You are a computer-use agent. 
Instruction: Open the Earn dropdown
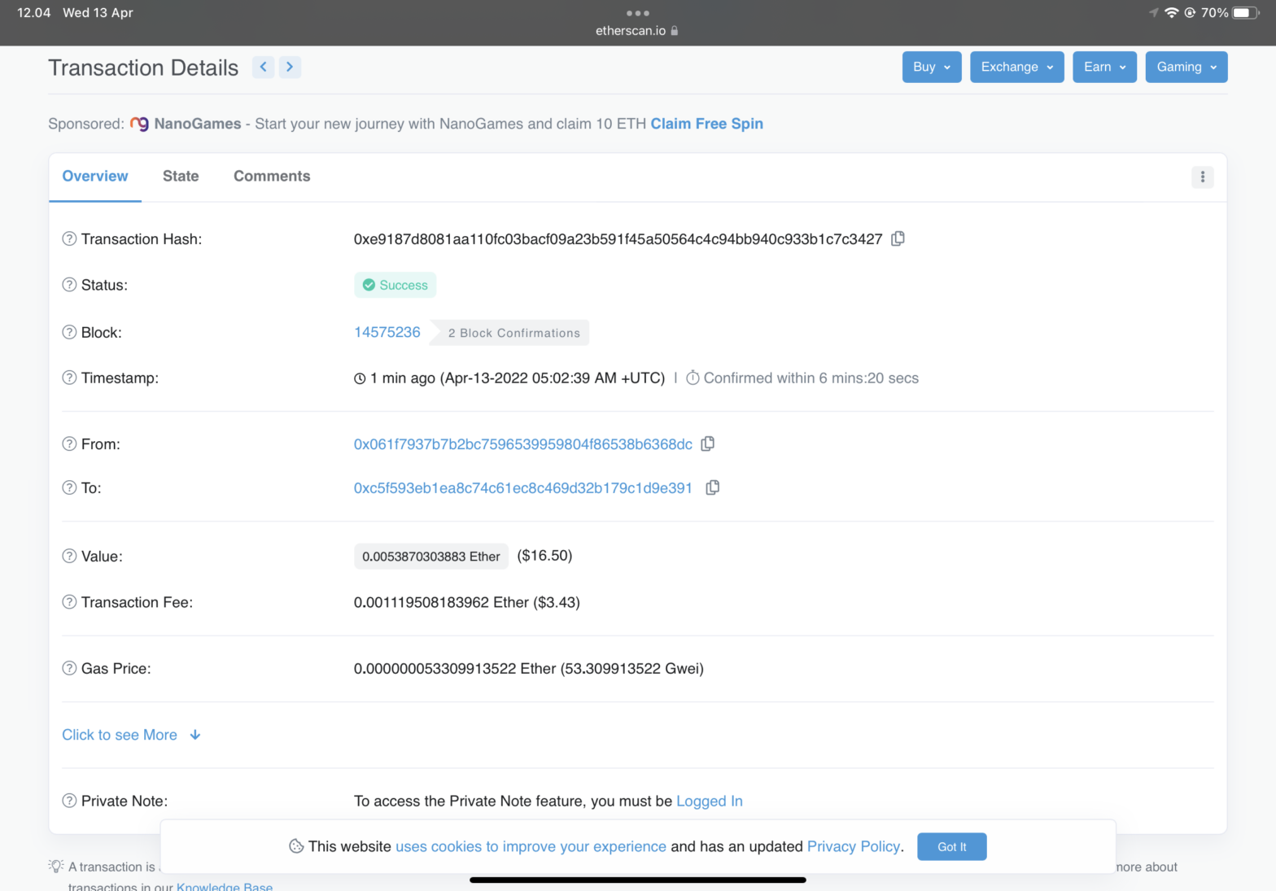1104,67
